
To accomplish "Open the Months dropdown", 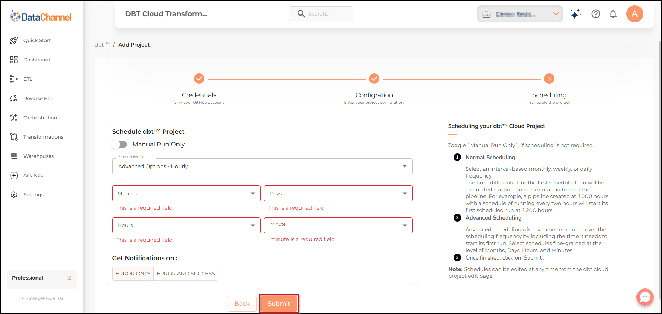I will click(x=186, y=193).
